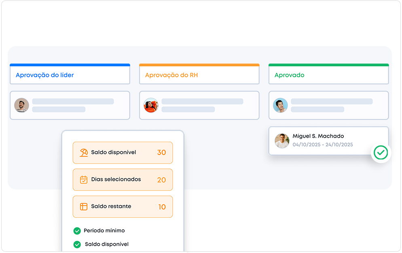Image resolution: width=402 pixels, height=253 pixels.
Task: Click the green approved checkmark badge
Action: pos(381,153)
